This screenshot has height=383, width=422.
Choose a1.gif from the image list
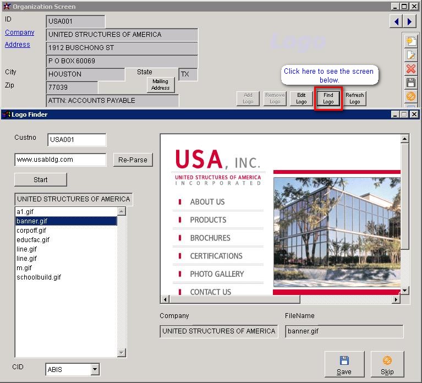click(25, 212)
